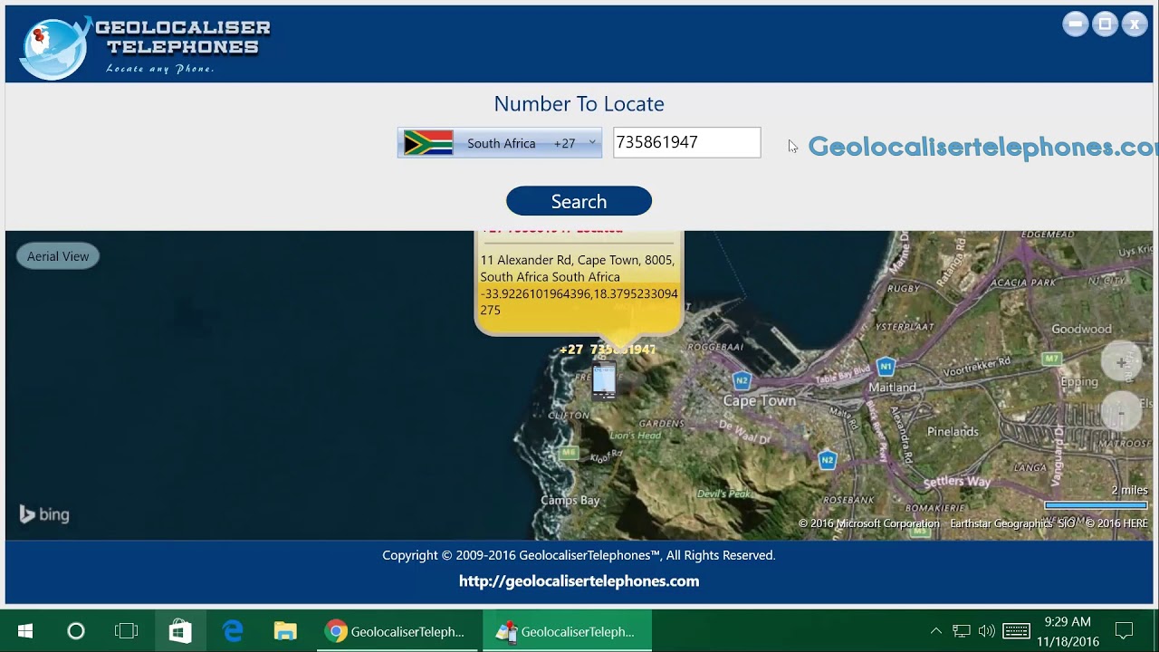1159x652 pixels.
Task: Click the Windows Start button
Action: point(24,631)
